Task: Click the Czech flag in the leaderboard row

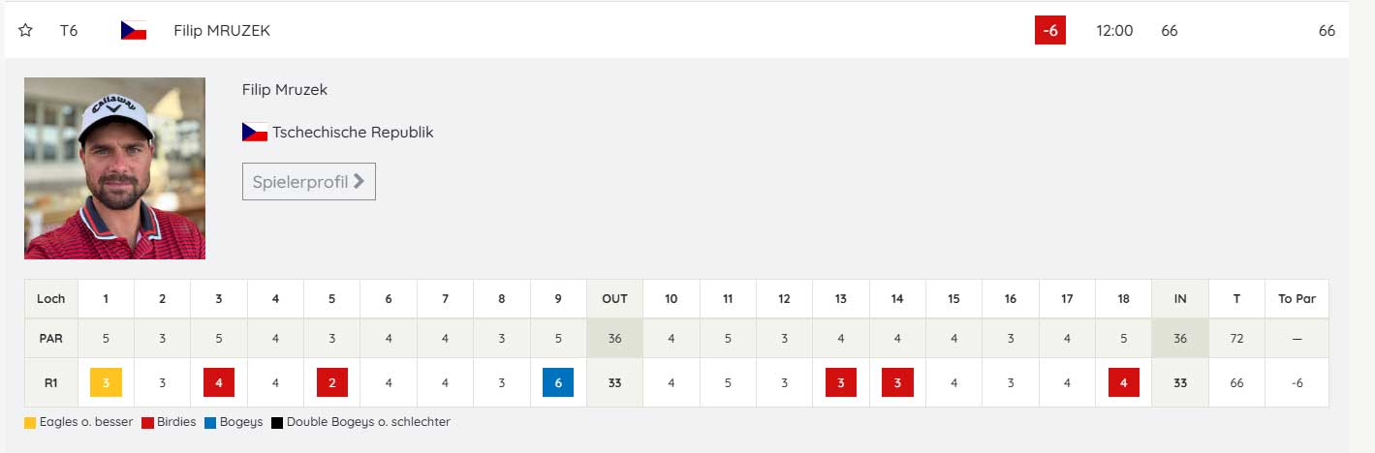Action: [133, 31]
